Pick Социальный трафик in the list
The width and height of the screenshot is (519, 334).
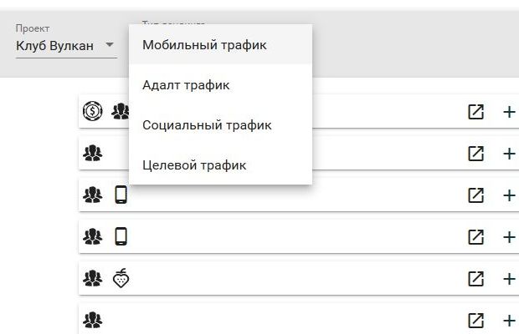point(220,125)
